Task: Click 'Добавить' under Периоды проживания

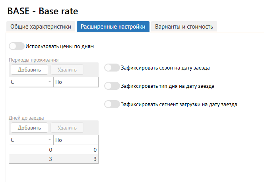Action: 29,70
